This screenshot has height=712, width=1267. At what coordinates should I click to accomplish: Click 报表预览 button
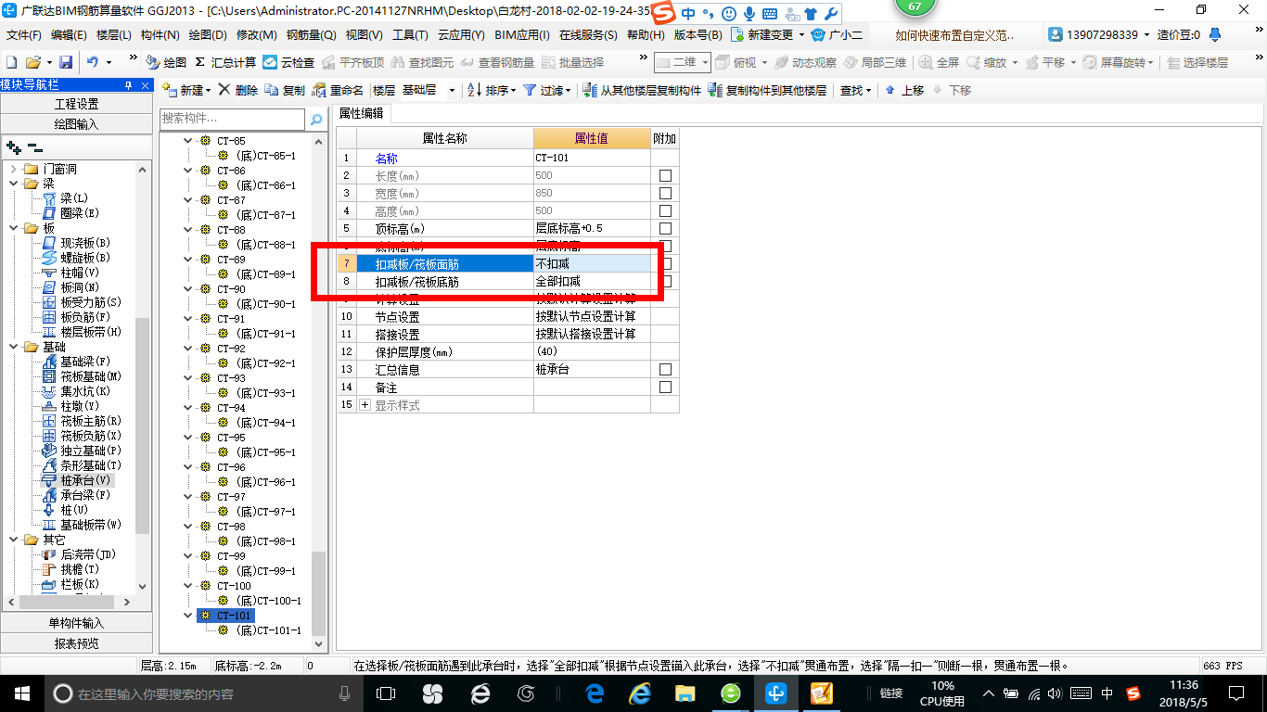click(76, 643)
